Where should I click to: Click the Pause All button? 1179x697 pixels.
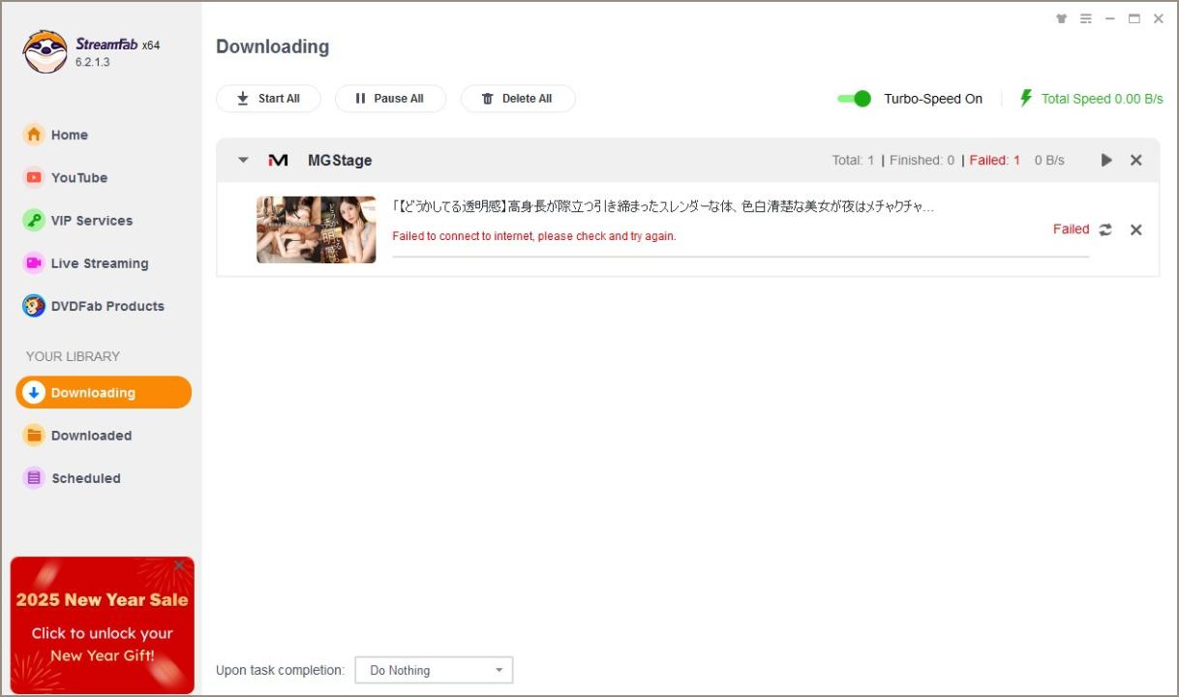click(390, 99)
